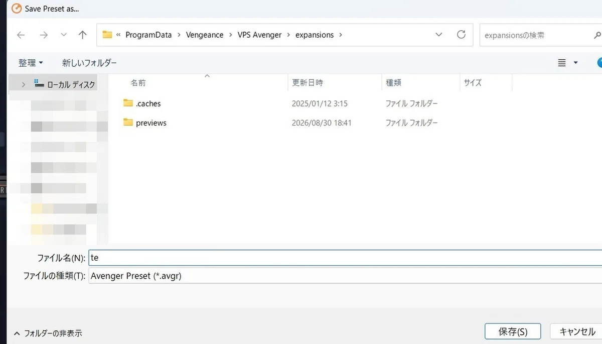The width and height of the screenshot is (602, 344).
Task: Select the .caches folder icon
Action: point(128,103)
